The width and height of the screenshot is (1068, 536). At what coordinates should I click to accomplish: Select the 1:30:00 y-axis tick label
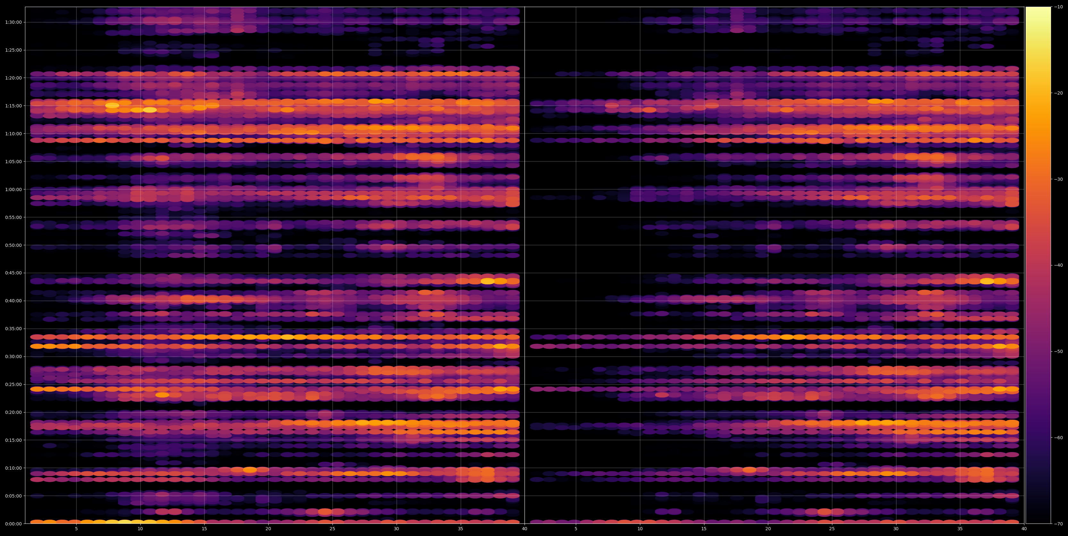(13, 22)
